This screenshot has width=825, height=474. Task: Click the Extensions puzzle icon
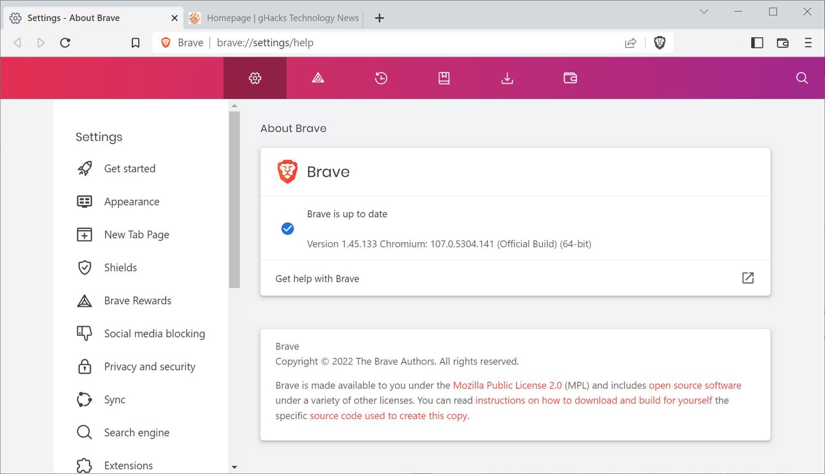click(84, 465)
